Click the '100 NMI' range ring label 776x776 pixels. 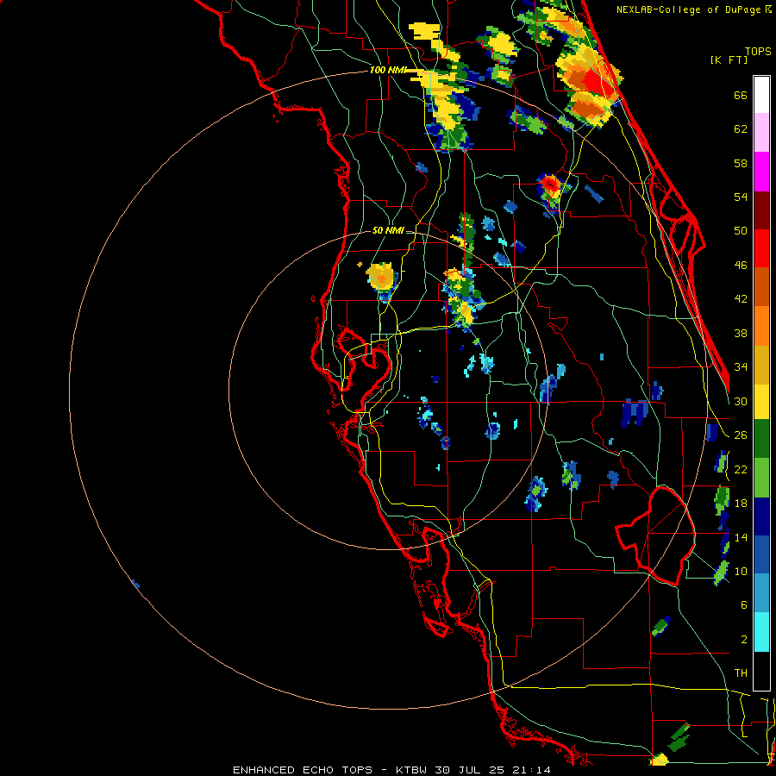click(387, 70)
